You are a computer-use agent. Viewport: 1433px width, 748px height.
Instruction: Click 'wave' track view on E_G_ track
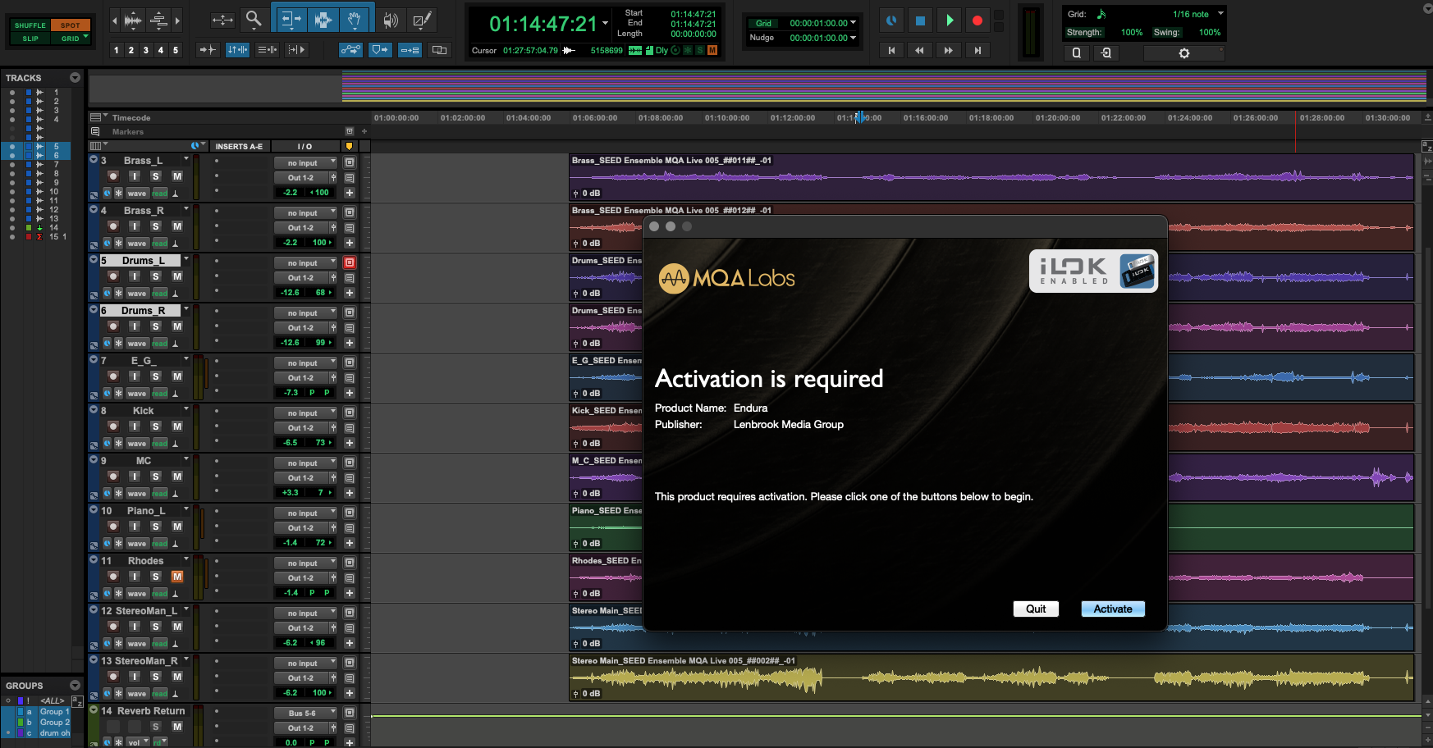click(137, 394)
